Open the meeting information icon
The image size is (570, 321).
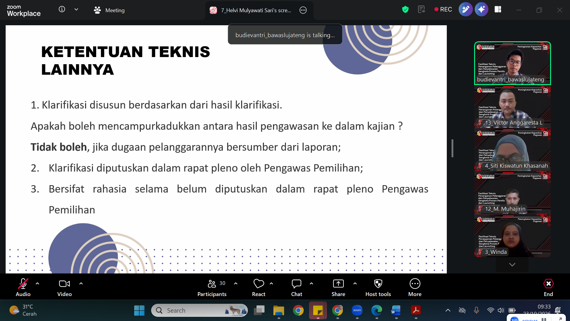62,9
